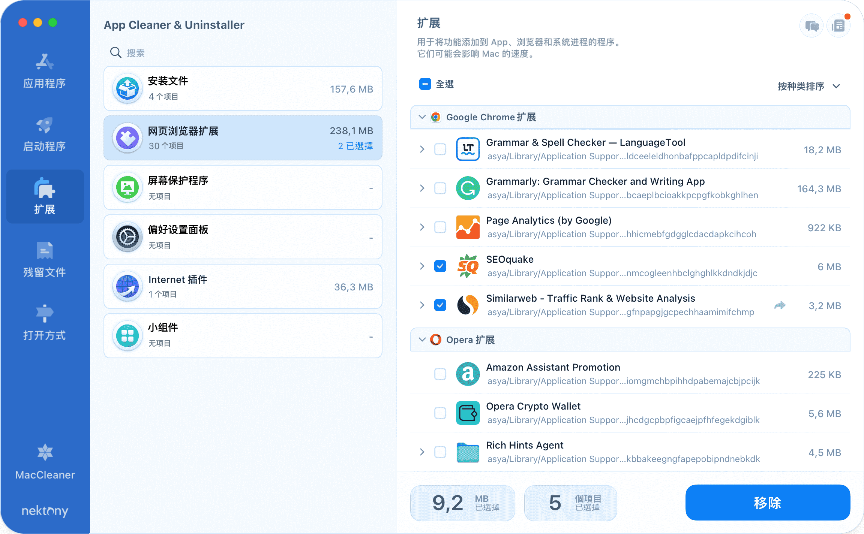
Task: Enable the Grammarly extension checkbox
Action: point(440,188)
